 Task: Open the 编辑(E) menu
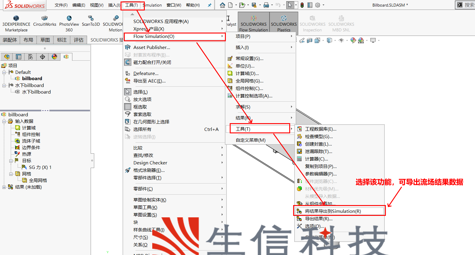point(79,5)
